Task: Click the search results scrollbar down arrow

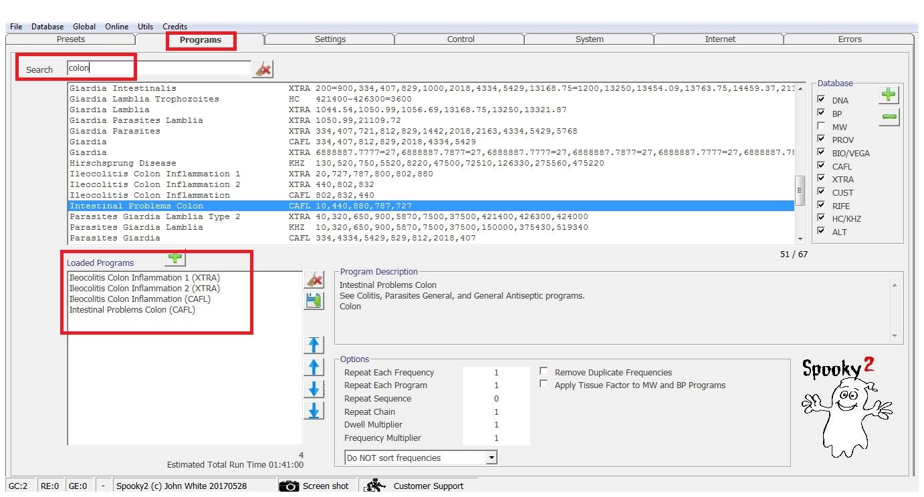Action: click(800, 238)
